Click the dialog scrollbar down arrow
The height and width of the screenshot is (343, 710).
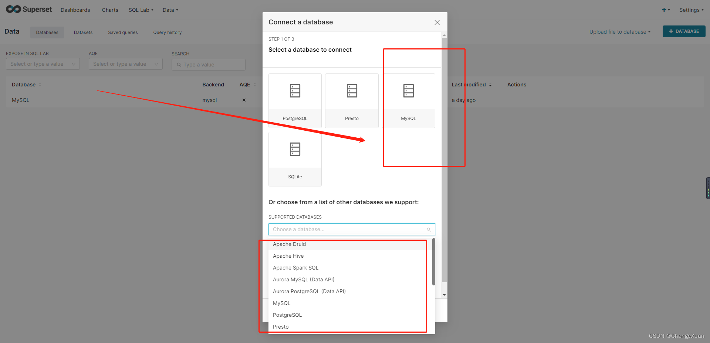(444, 295)
